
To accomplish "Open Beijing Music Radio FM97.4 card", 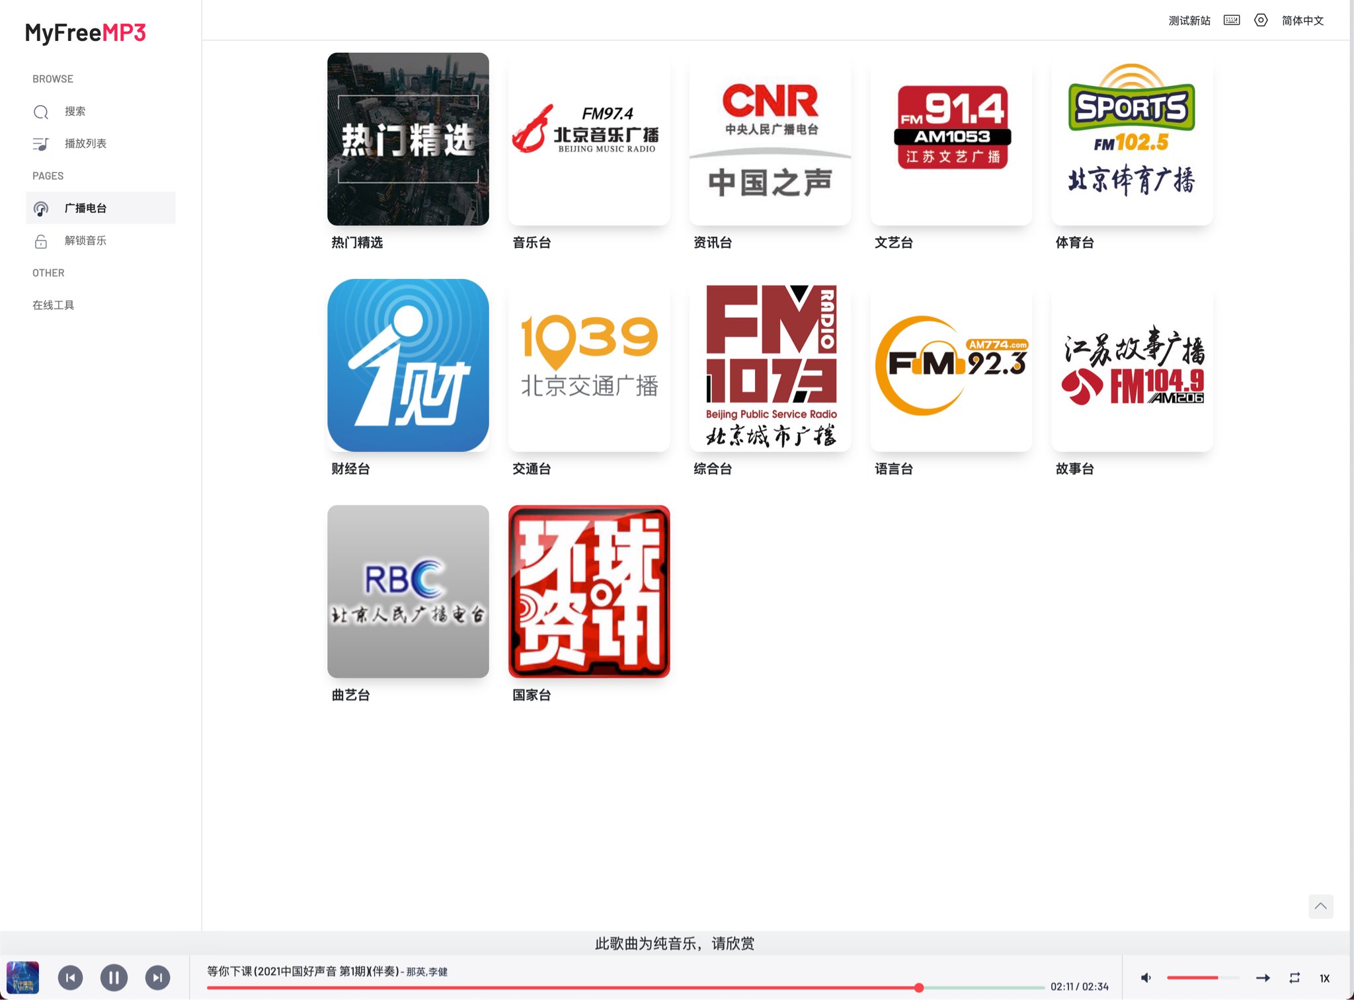I will pos(589,139).
